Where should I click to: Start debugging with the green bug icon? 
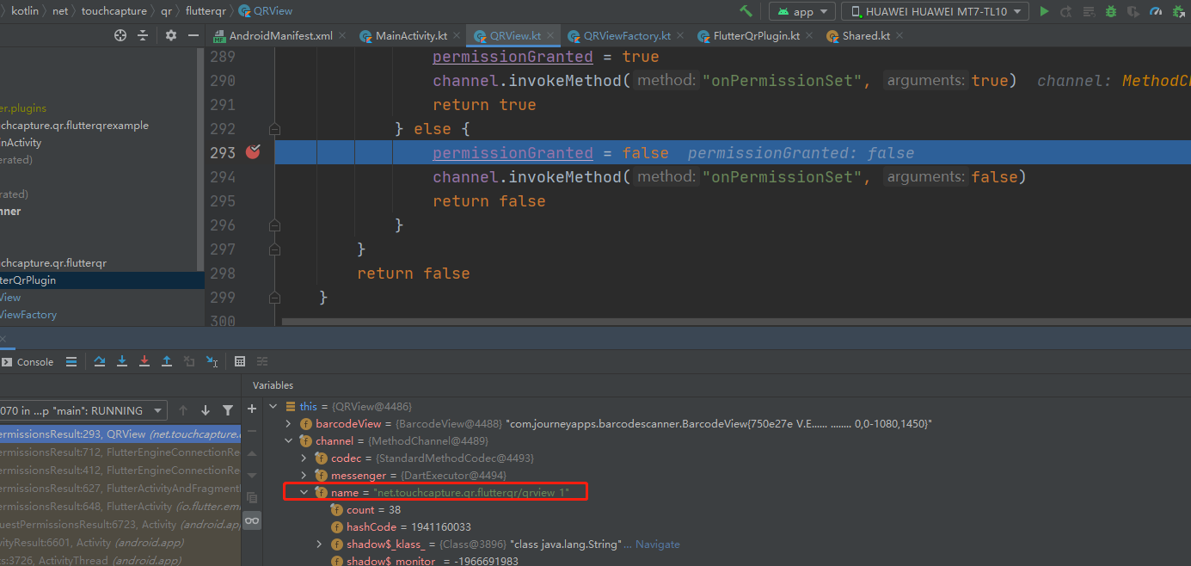(x=1111, y=11)
